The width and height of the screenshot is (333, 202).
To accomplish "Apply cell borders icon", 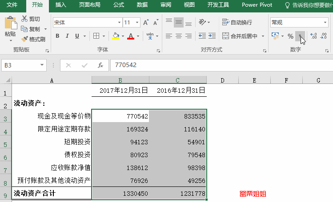I will [96, 36].
